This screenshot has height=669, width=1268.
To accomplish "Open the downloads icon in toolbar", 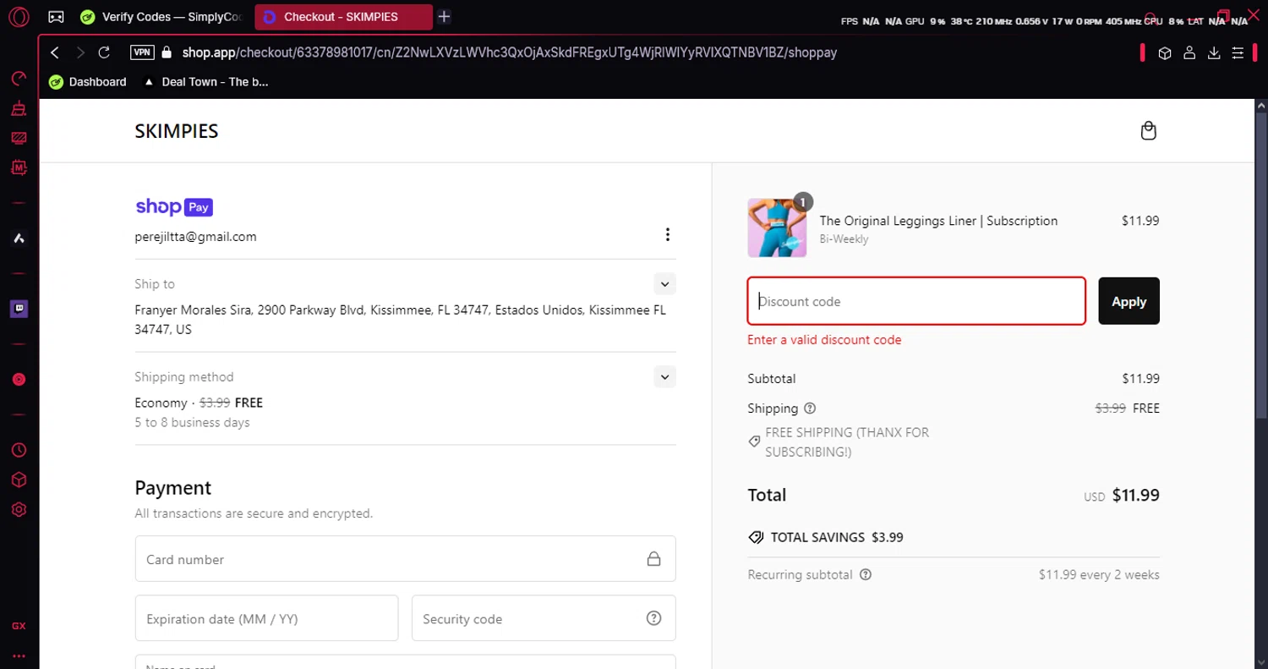I will click(x=1214, y=53).
